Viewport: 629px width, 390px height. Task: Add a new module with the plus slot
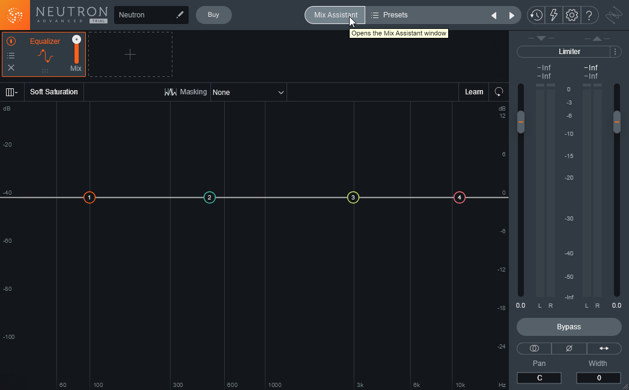[x=130, y=54]
